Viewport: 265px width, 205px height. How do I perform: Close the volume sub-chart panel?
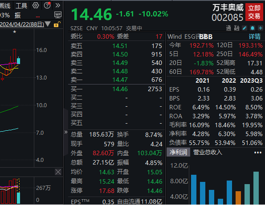(58, 172)
